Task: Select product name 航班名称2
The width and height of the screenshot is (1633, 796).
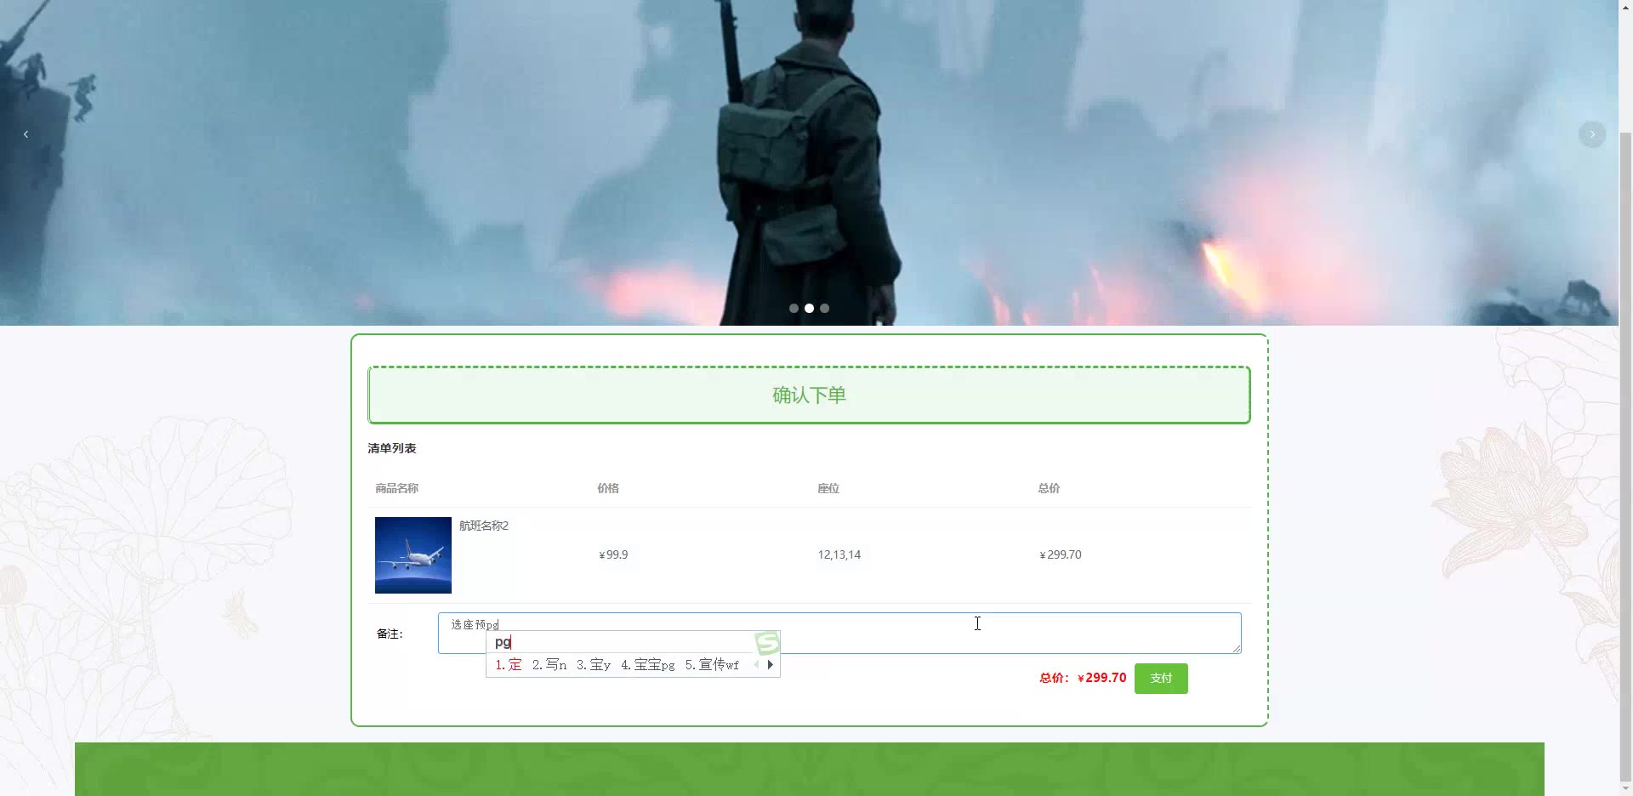Action: 484,526
